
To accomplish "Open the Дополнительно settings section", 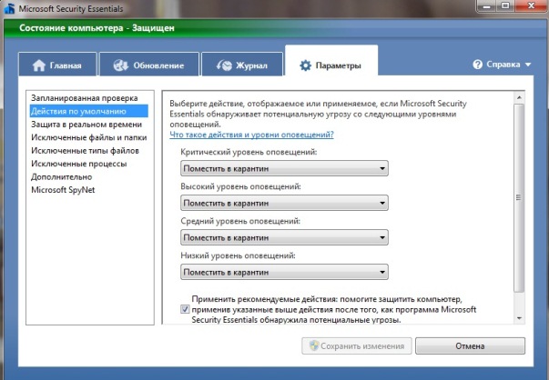I will [62, 177].
